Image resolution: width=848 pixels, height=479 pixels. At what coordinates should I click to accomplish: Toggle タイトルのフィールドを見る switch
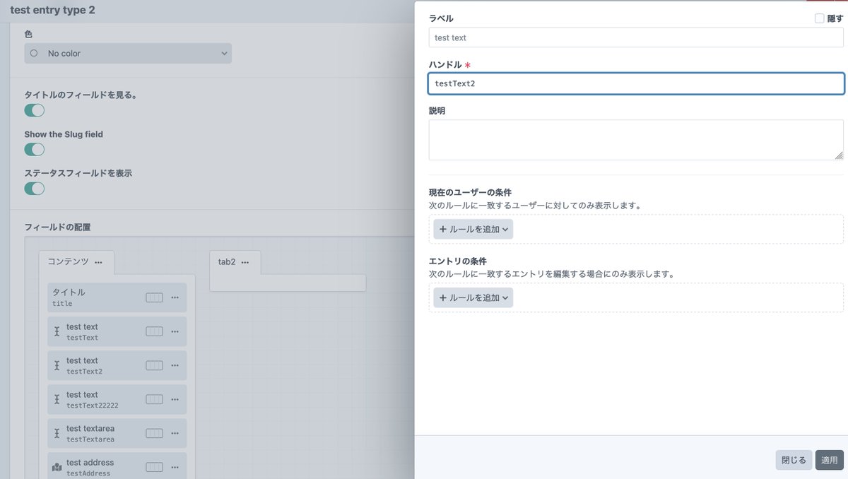coord(35,110)
